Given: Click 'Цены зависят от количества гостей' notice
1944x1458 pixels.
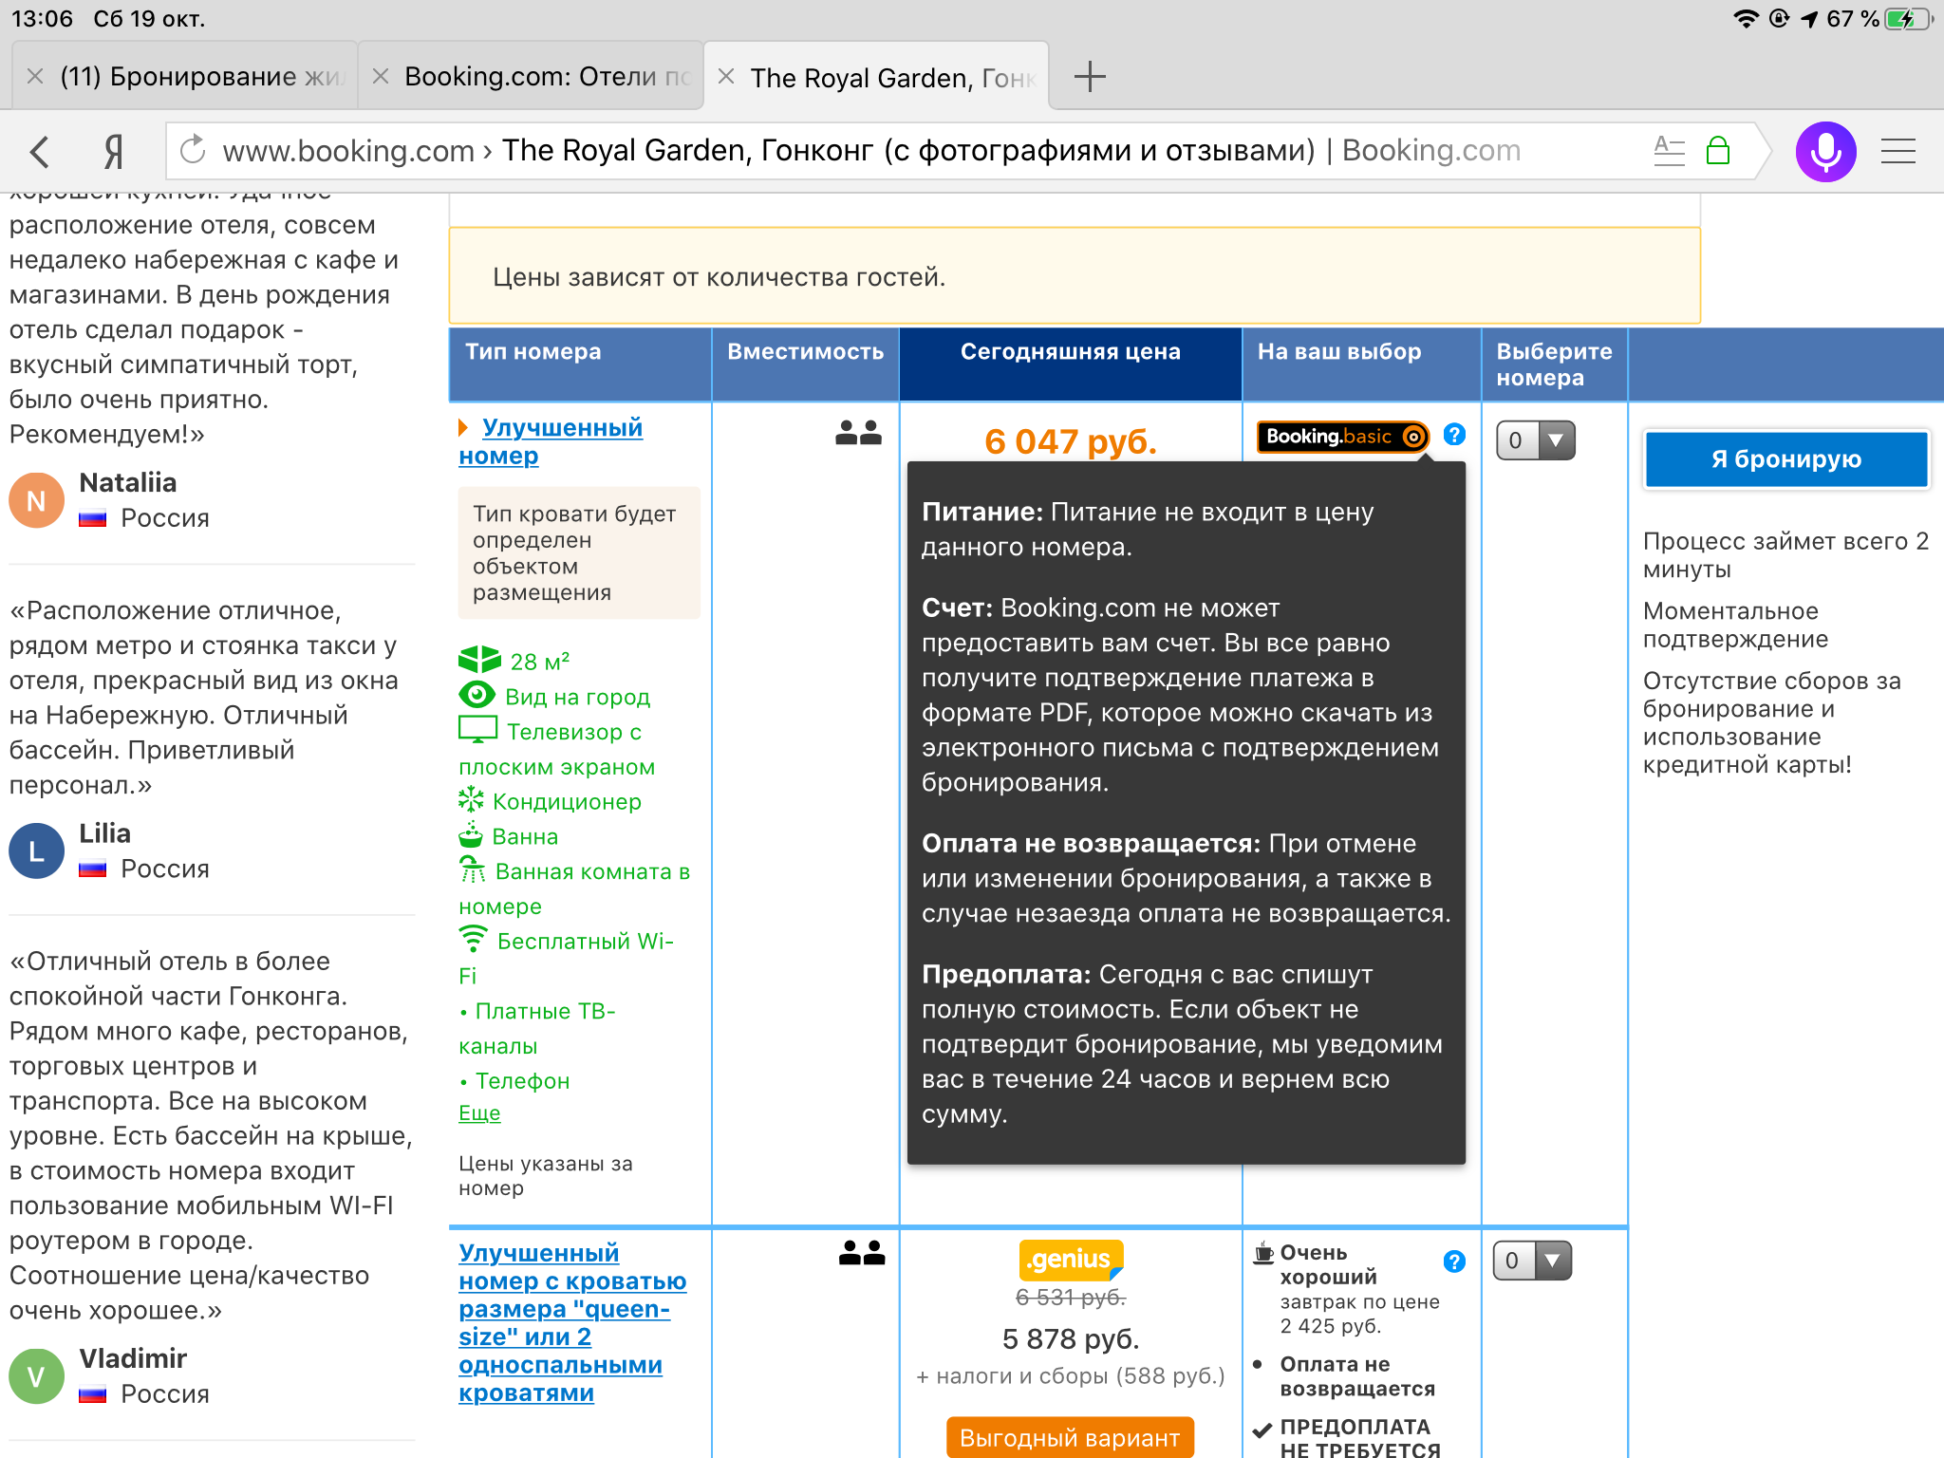Looking at the screenshot, I should pyautogui.click(x=1075, y=276).
